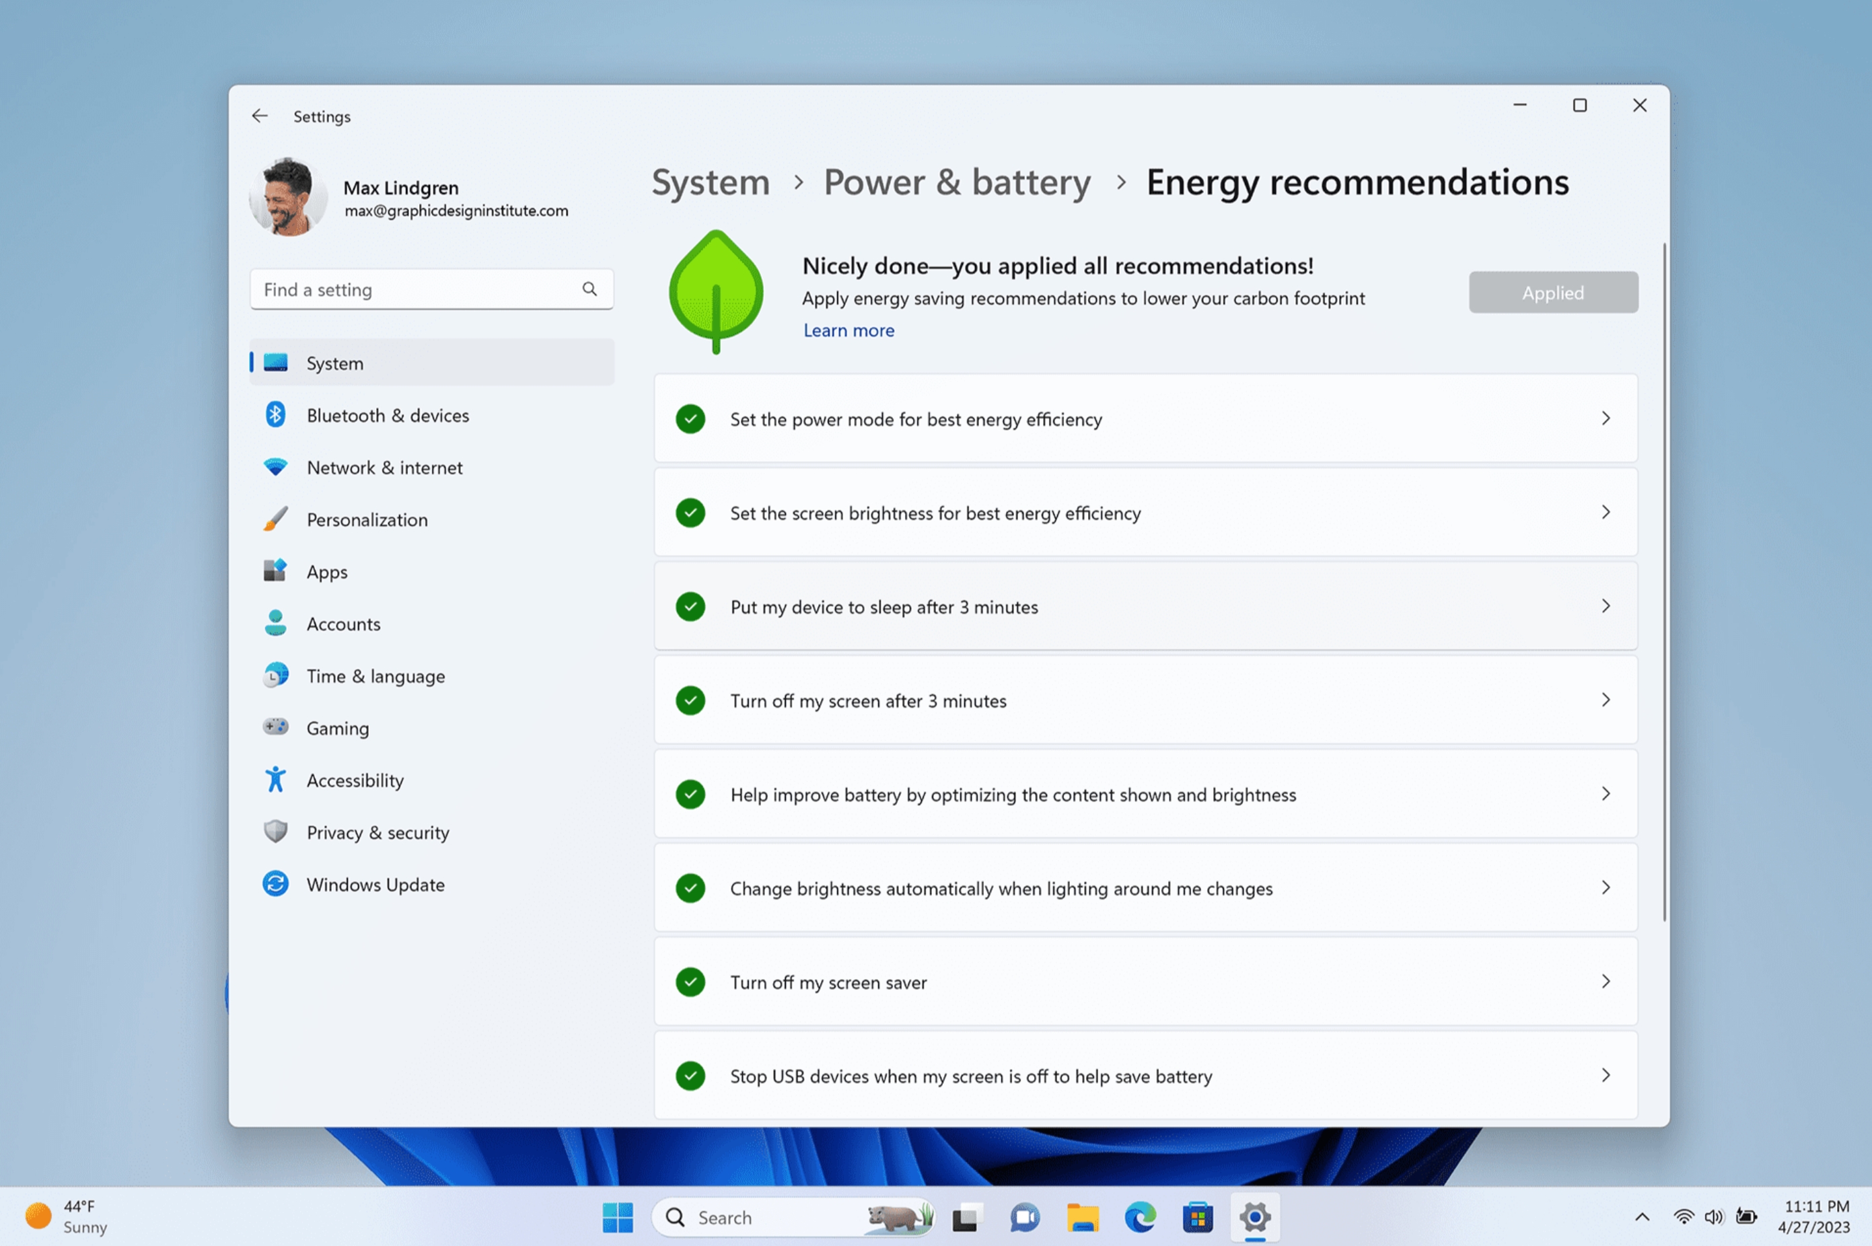Click the Applied button

pos(1554,291)
